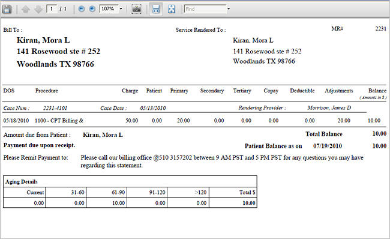This screenshot has width=390, height=239.
Task: Go to next page with down arrow
Action: coord(38,9)
